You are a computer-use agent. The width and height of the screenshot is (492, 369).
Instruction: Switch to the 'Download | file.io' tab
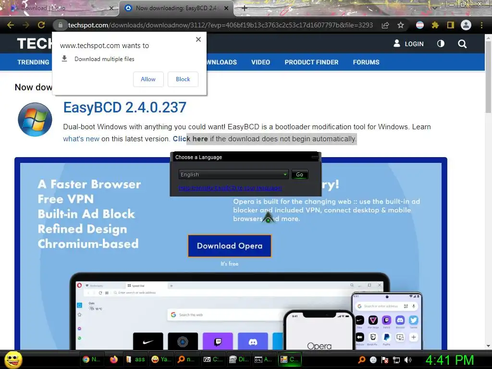coord(60,8)
